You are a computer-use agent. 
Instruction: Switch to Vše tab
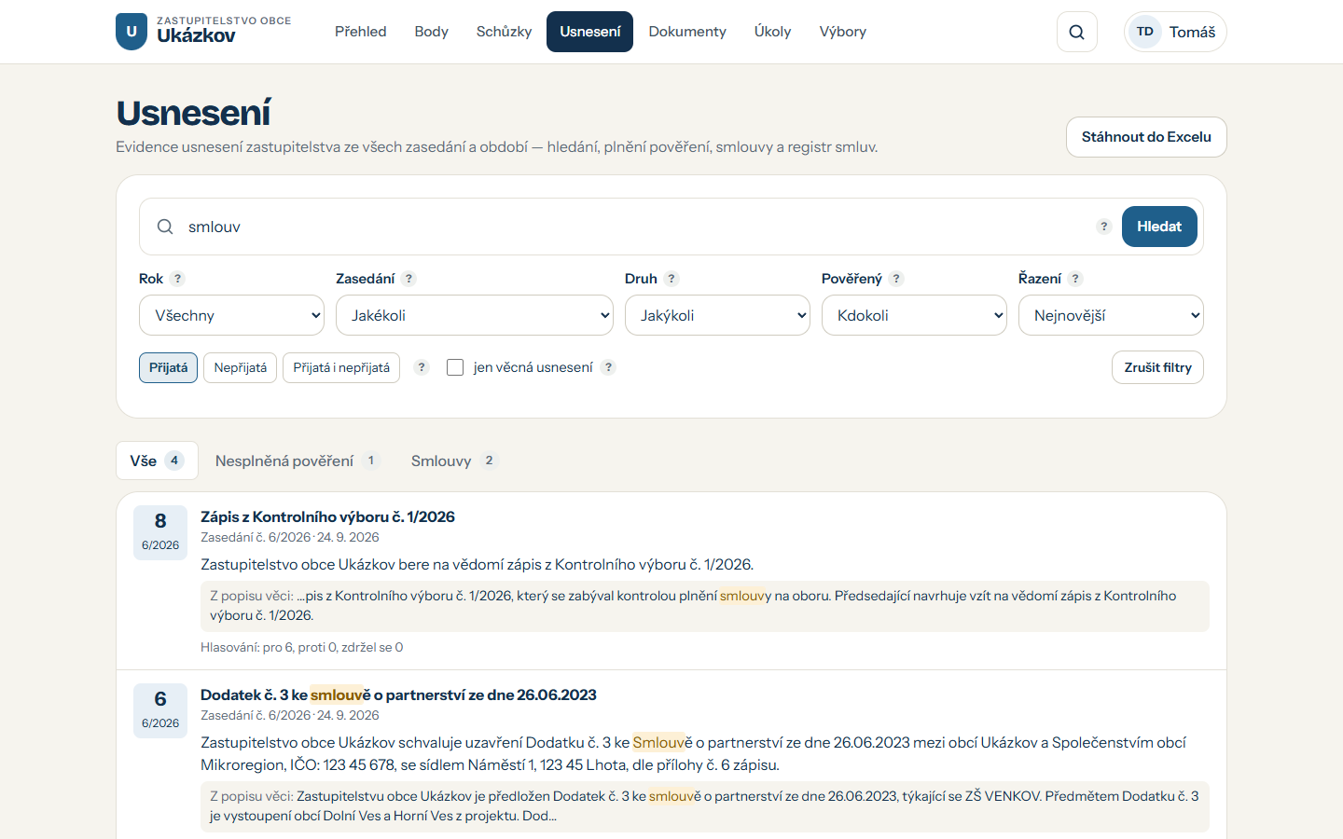[157, 461]
